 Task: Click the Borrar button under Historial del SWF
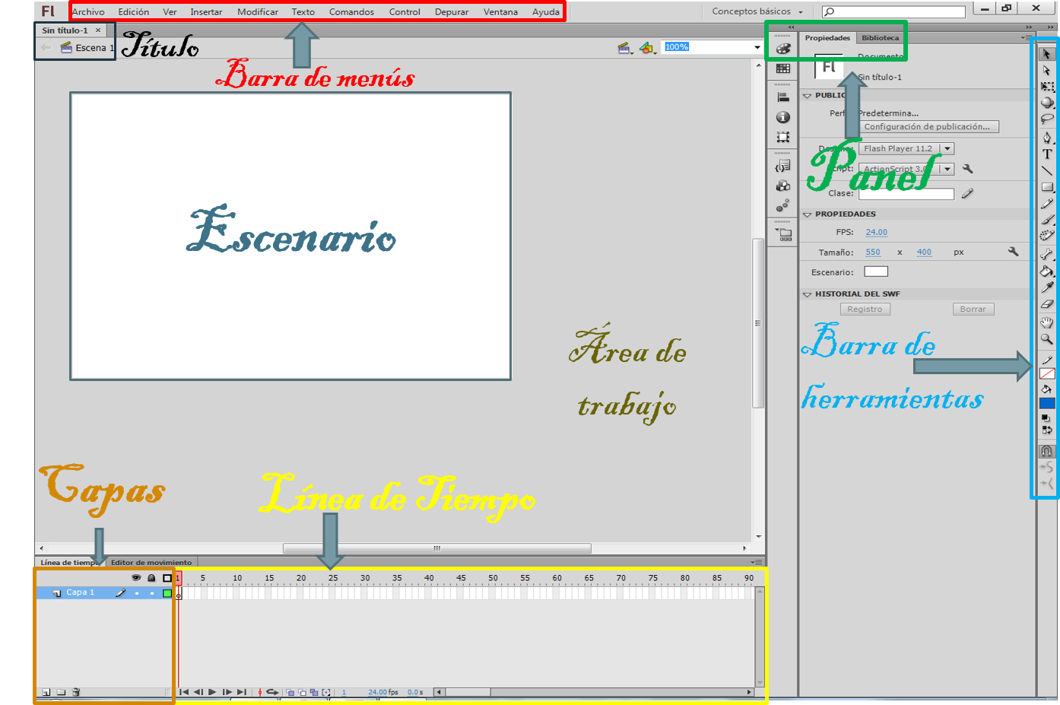[x=973, y=308]
